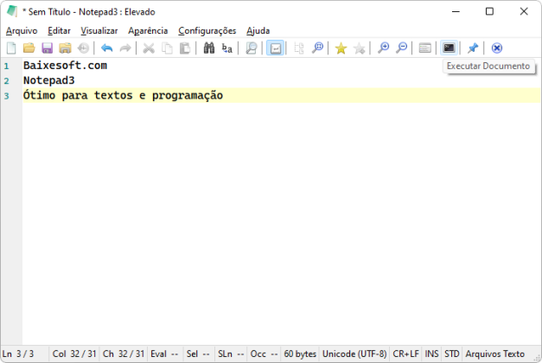
Task: Click the 'Ch 32 / 31' status bar field
Action: pos(124,354)
